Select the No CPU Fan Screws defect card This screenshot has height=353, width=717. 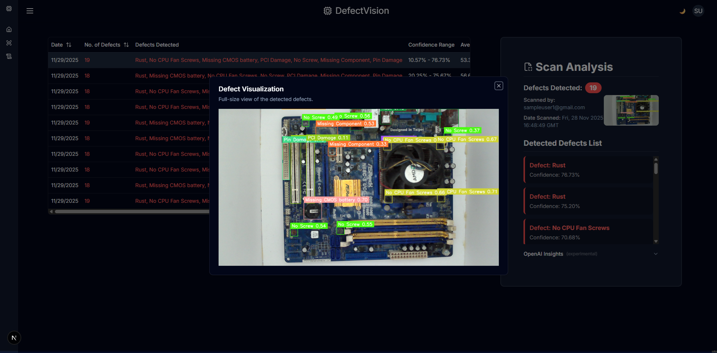tap(588, 232)
